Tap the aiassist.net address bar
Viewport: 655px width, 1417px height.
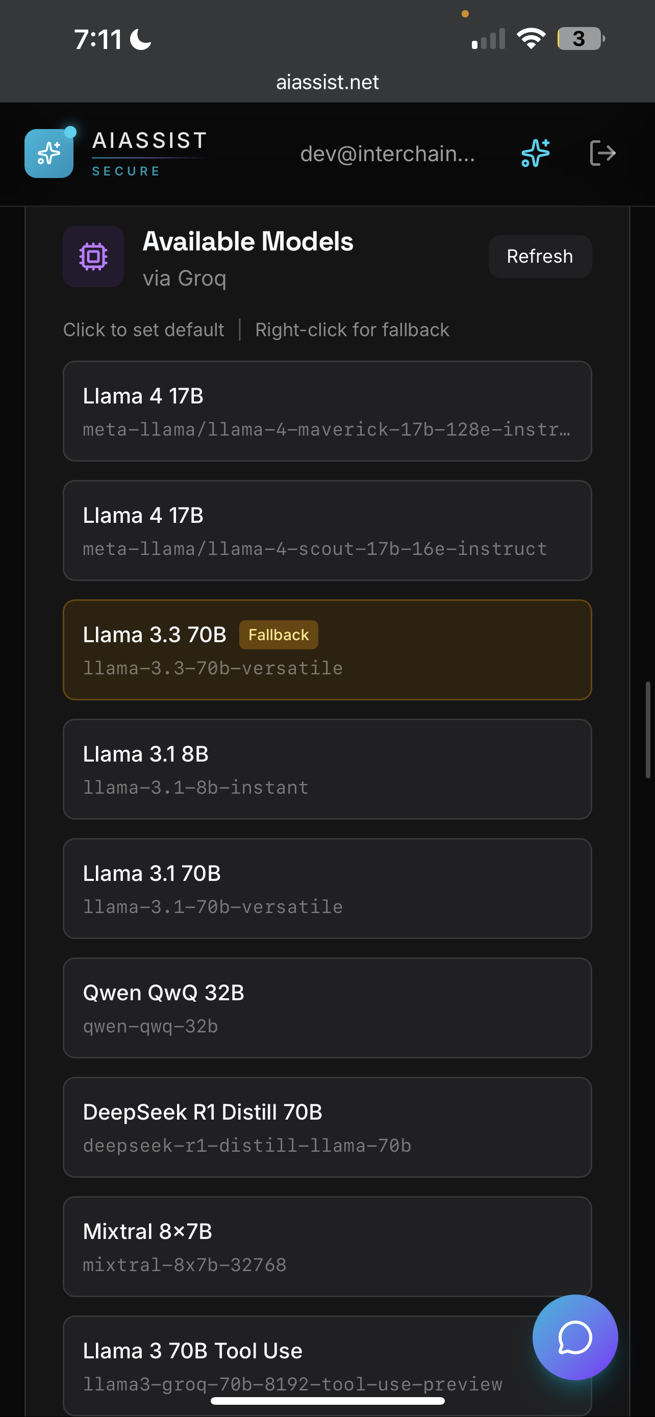tap(327, 82)
